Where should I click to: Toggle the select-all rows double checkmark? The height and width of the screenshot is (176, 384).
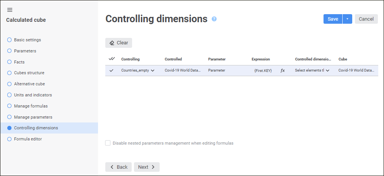tap(112, 59)
